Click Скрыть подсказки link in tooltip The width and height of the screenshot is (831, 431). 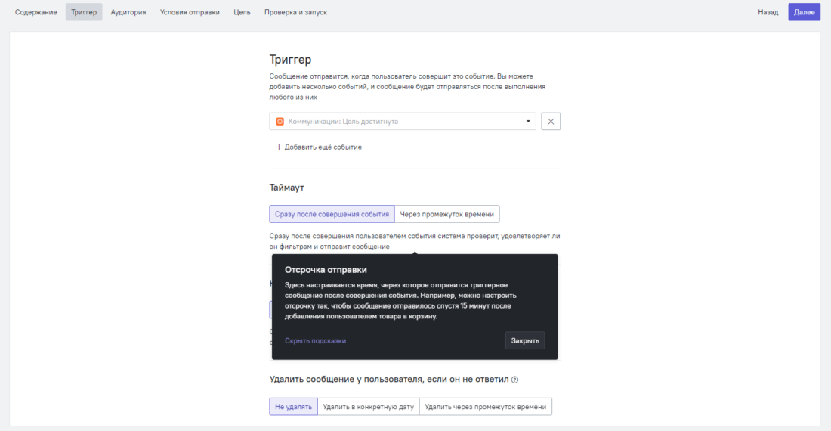315,341
